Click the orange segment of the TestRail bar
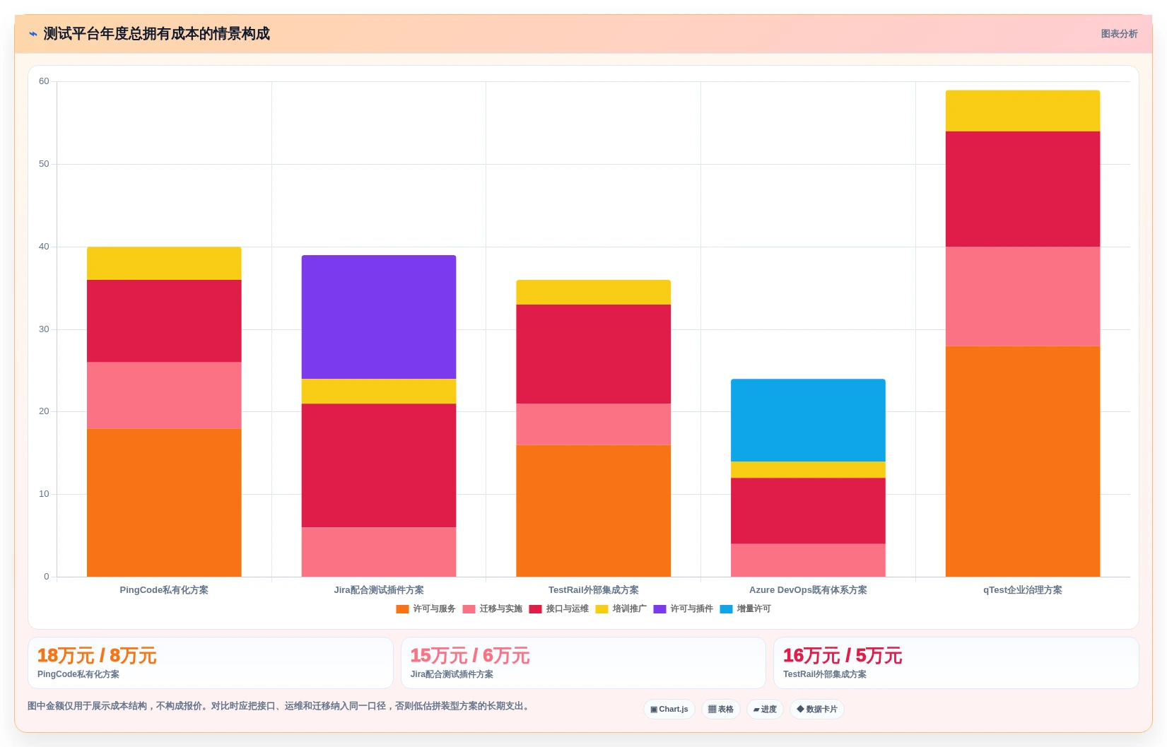 tap(594, 511)
